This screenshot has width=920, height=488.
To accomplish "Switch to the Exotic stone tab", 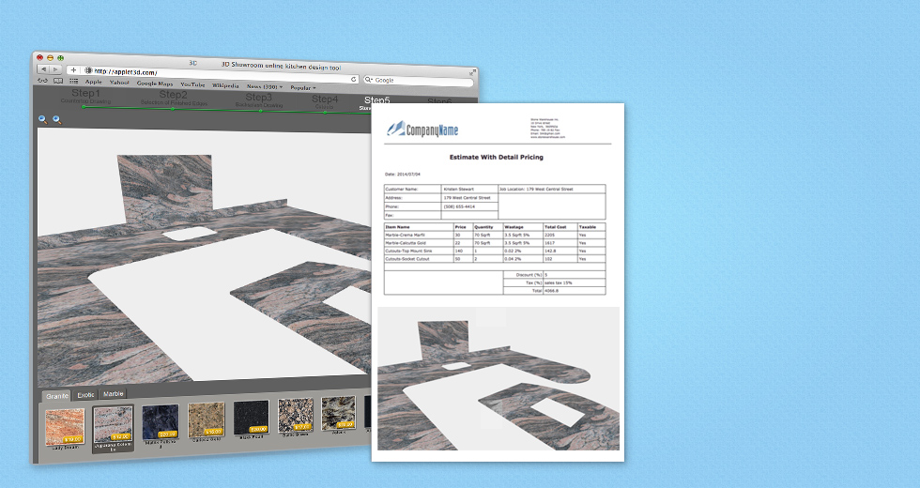I will [x=85, y=395].
